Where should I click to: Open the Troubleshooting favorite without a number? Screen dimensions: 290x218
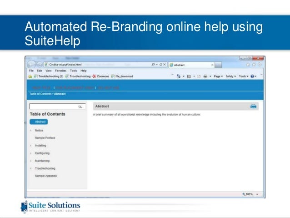(78, 76)
